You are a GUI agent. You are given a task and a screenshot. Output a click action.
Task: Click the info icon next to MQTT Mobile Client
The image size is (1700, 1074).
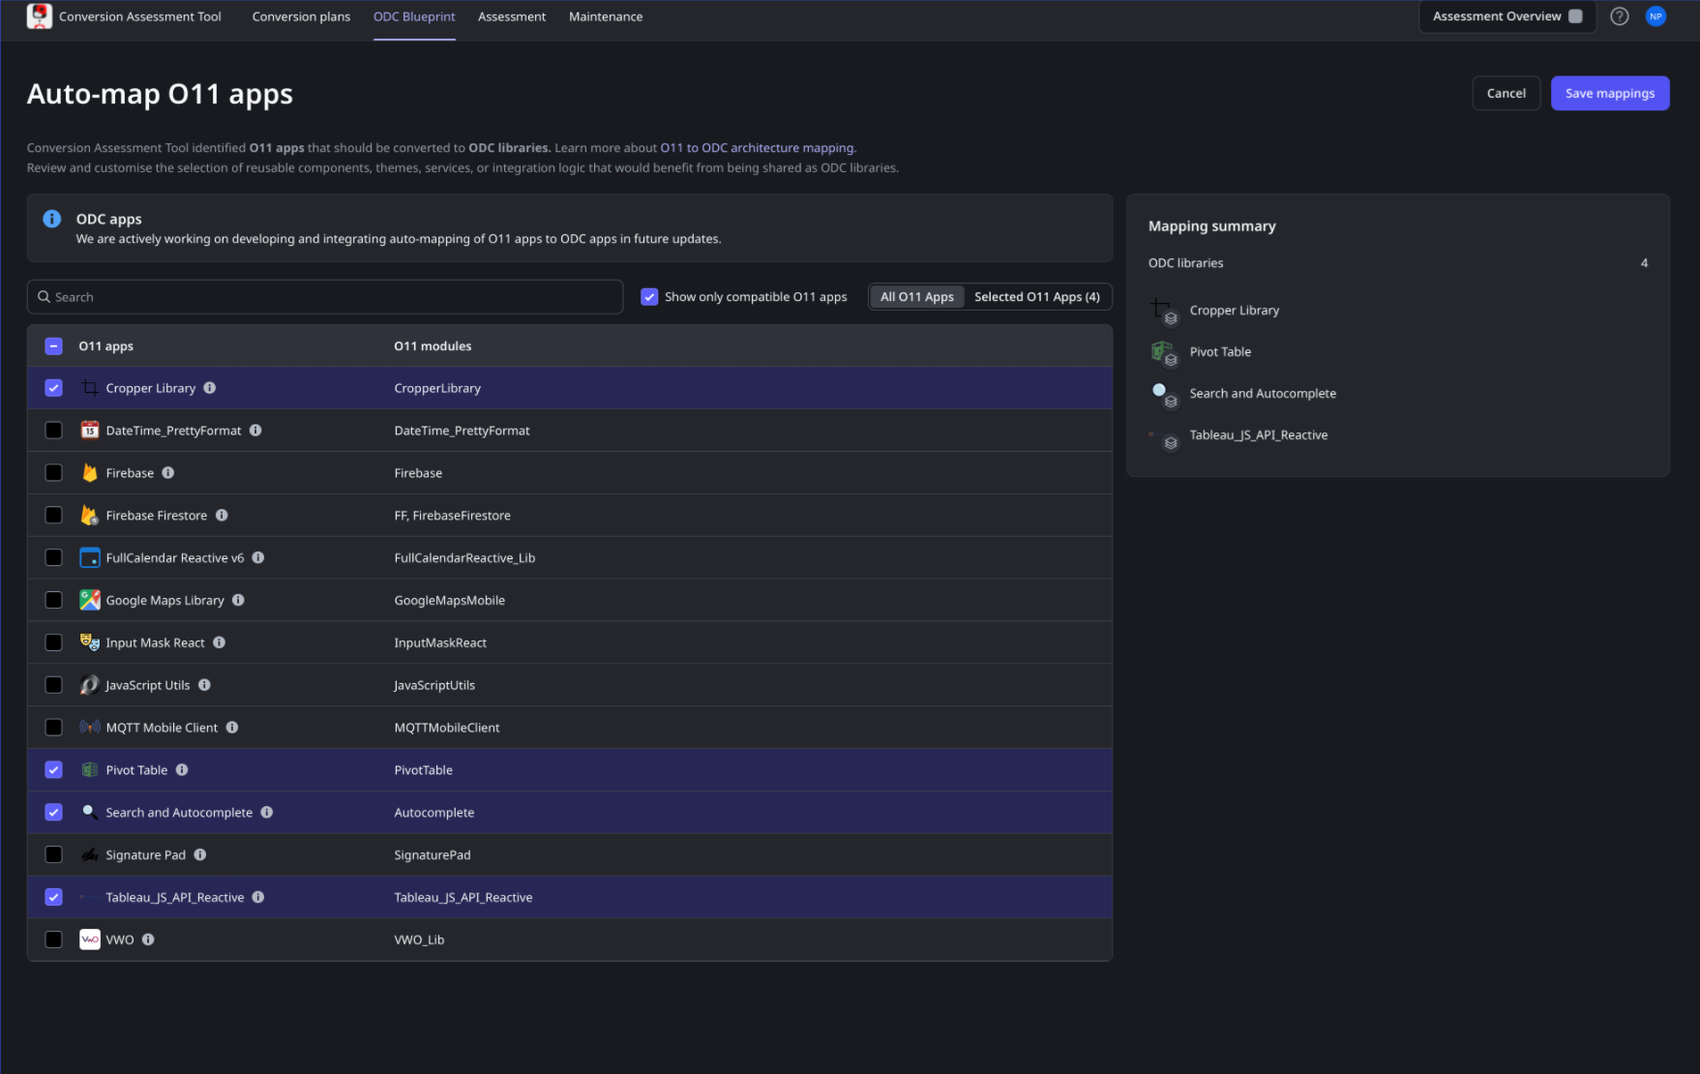[232, 728]
